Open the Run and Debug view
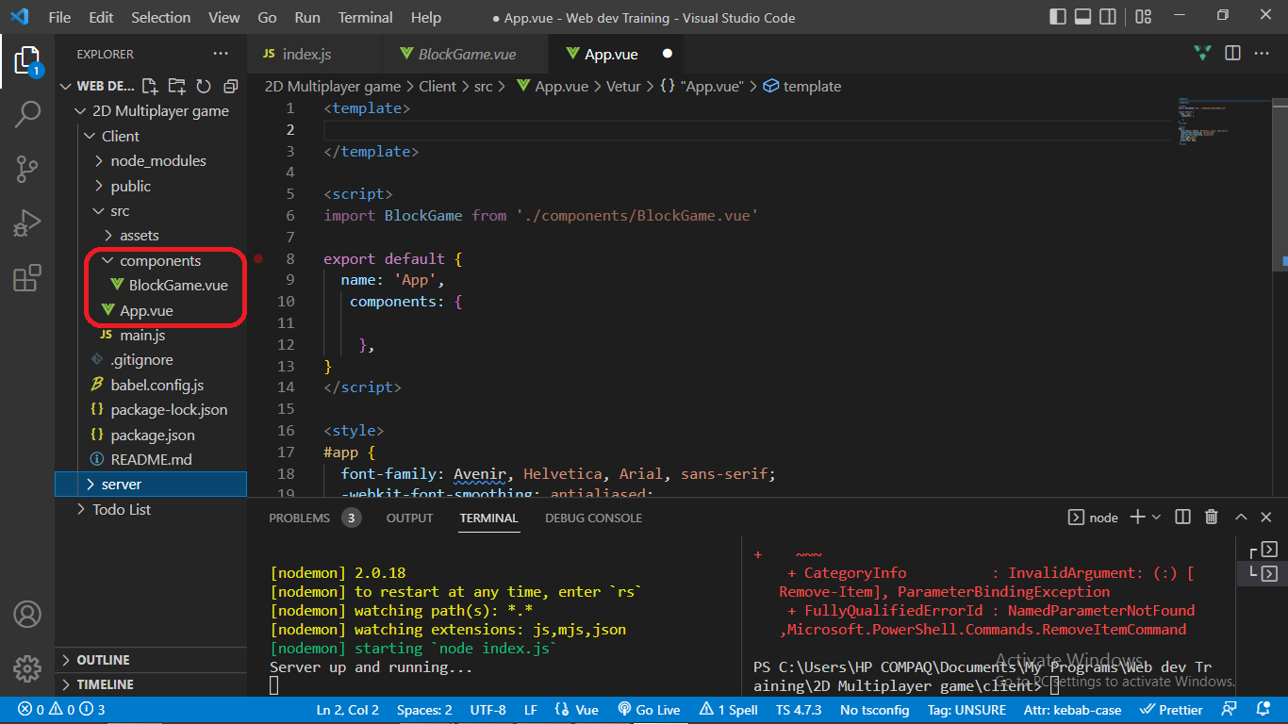This screenshot has width=1288, height=724. point(27,223)
